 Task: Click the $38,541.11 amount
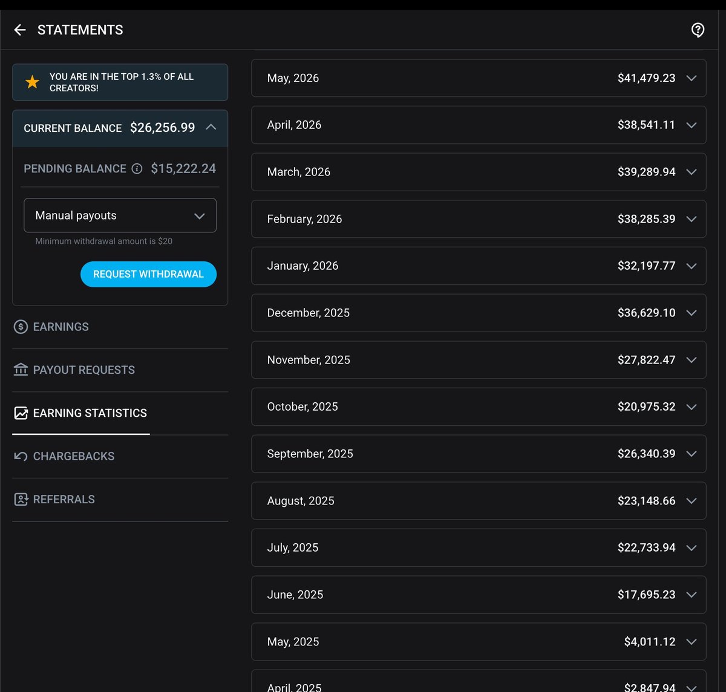(x=646, y=125)
